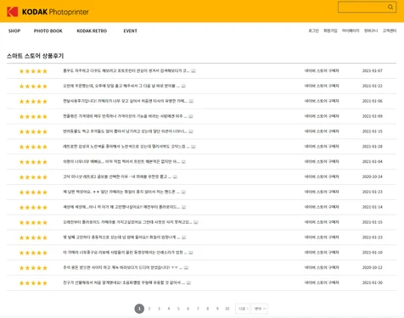
Task: Click photo icon in the 2021-01-28 review row
Action: tap(194, 147)
